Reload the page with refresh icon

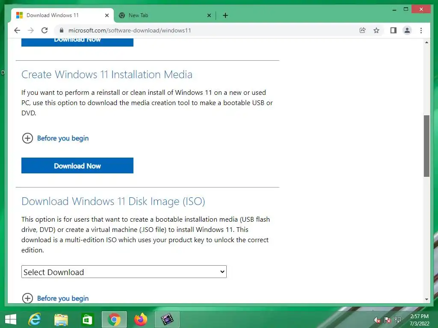pyautogui.click(x=44, y=30)
